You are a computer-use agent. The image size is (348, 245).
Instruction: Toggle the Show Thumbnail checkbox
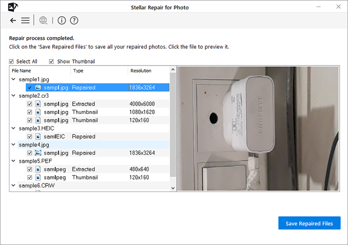(51, 61)
